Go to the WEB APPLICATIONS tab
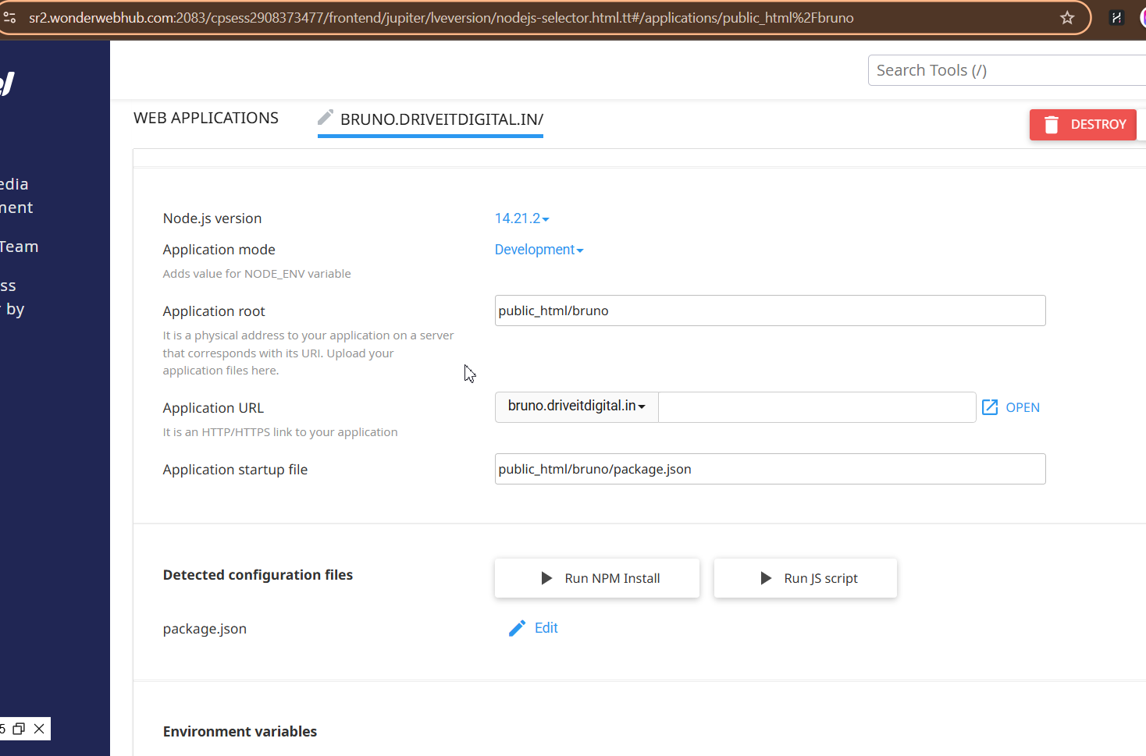The width and height of the screenshot is (1146, 756). [206, 118]
